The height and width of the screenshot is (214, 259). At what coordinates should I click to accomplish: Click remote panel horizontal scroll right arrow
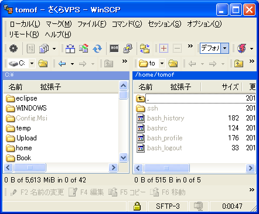251,168
